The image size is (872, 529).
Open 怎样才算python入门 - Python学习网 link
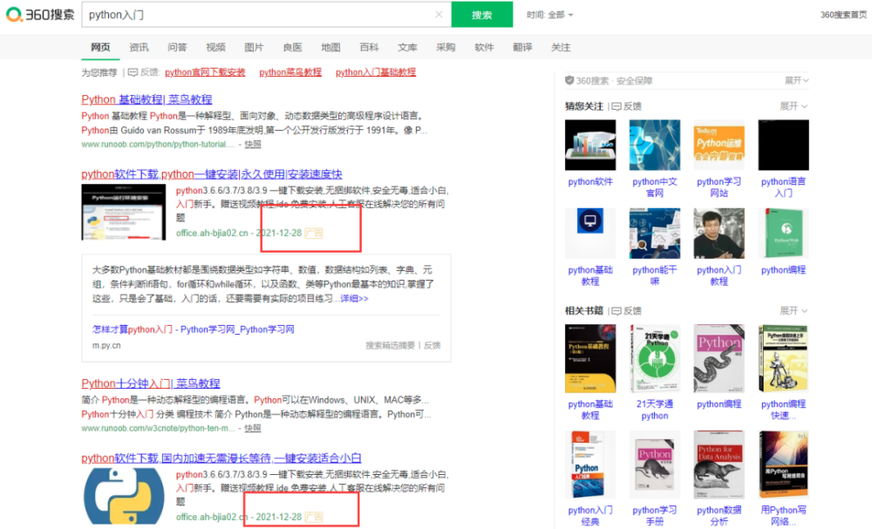pyautogui.click(x=193, y=329)
